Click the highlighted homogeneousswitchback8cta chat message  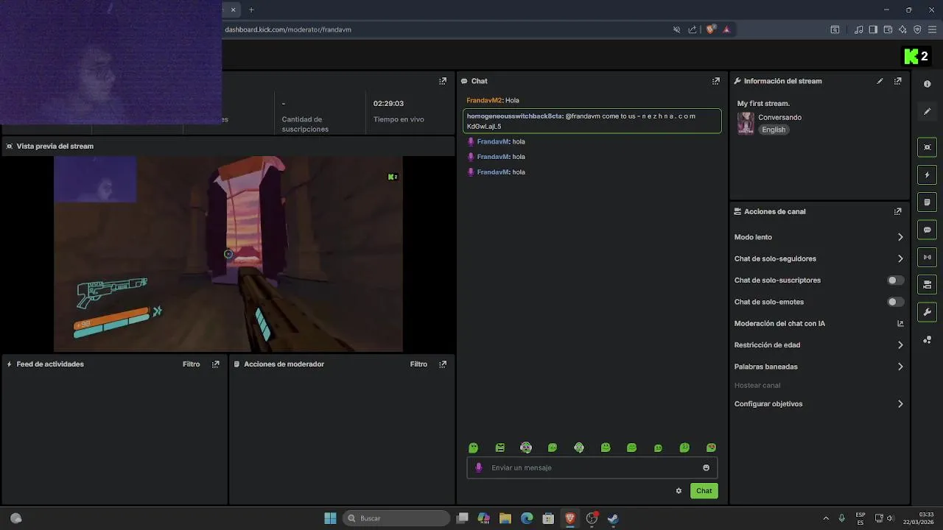(592, 121)
